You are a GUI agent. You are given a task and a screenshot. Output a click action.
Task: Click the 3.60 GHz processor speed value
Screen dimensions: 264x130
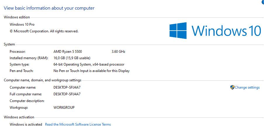pyautogui.click(x=118, y=52)
